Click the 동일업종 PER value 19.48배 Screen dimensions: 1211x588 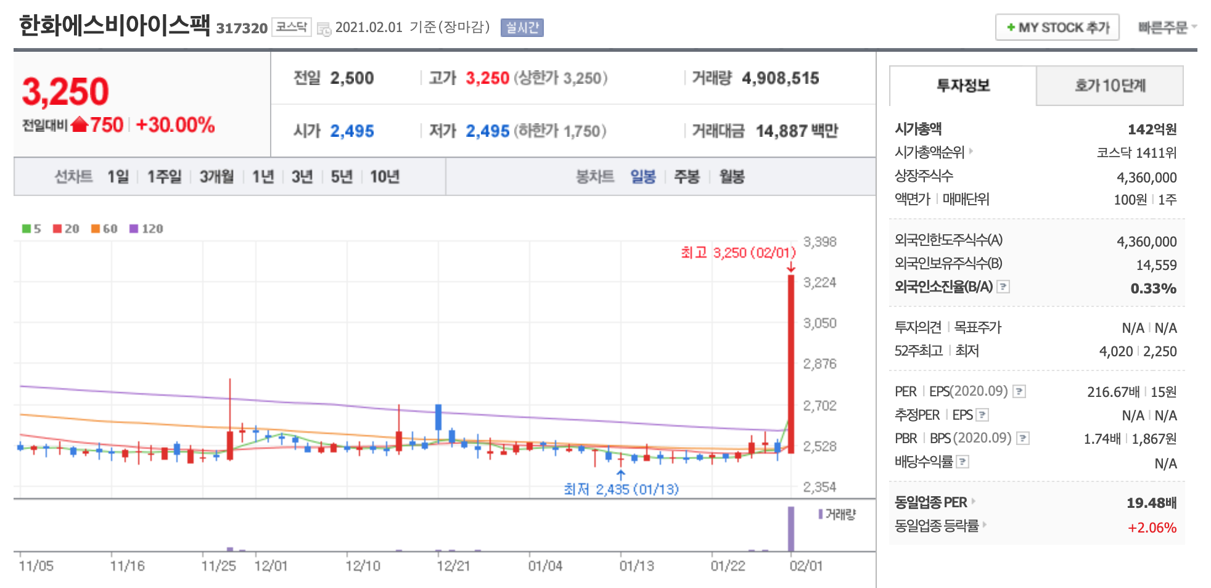pos(1152,503)
